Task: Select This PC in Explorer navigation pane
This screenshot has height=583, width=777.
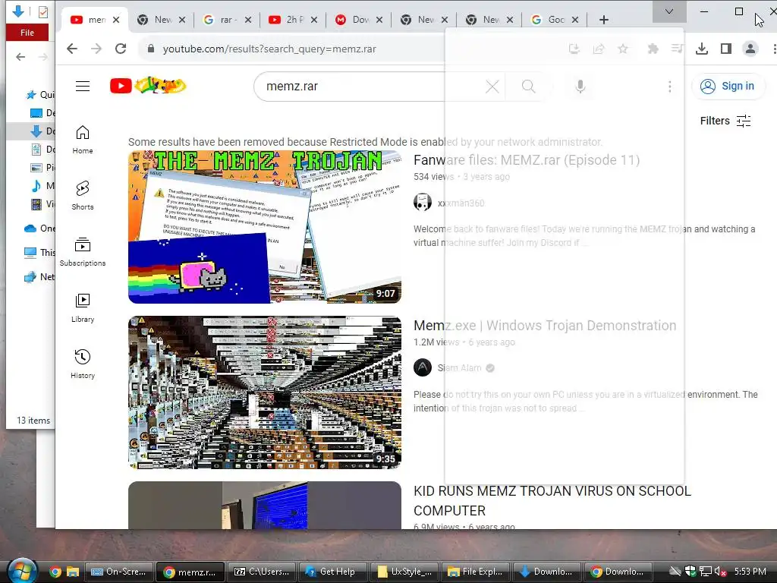Action: click(x=39, y=253)
